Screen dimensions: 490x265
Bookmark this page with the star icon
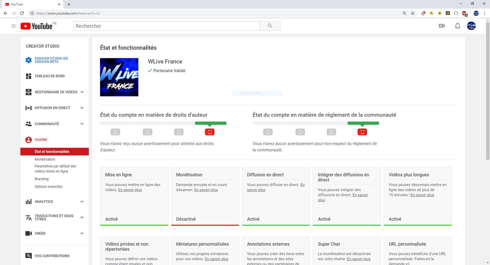(413, 13)
